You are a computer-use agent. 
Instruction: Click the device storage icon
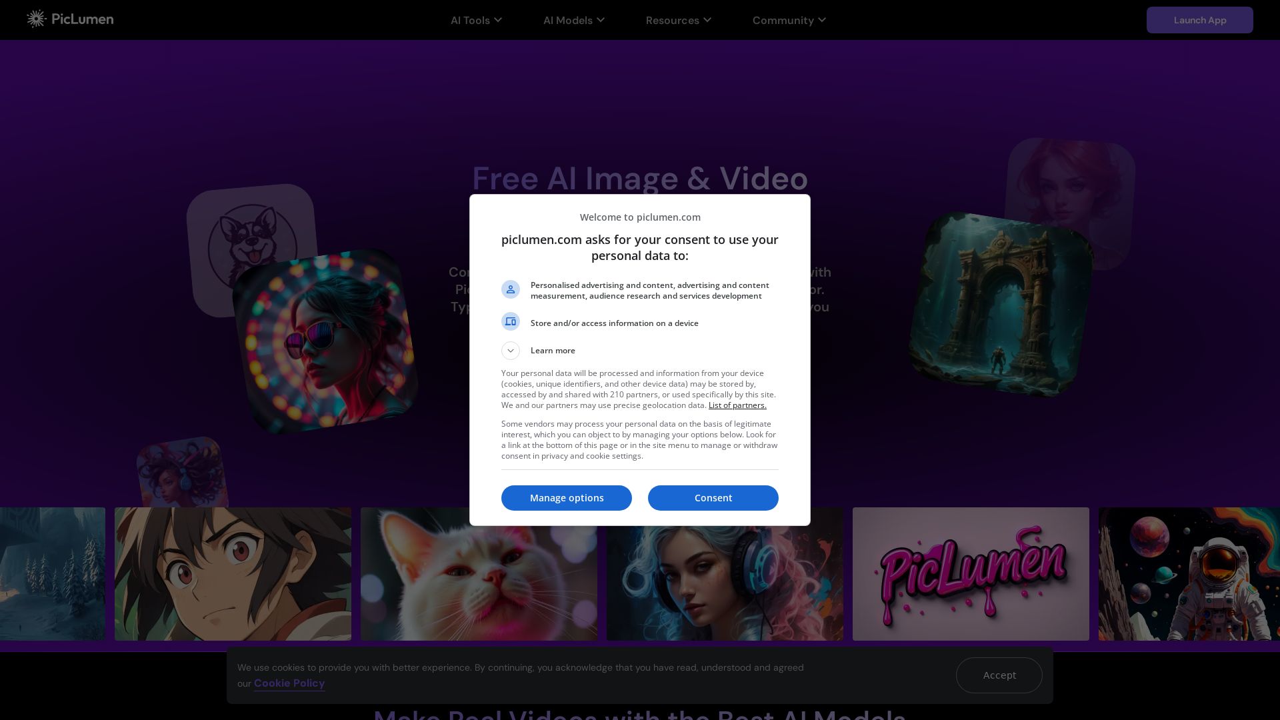(511, 322)
